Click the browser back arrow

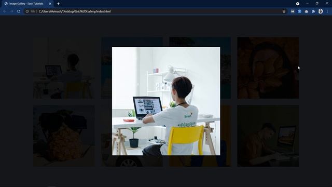[5, 11]
